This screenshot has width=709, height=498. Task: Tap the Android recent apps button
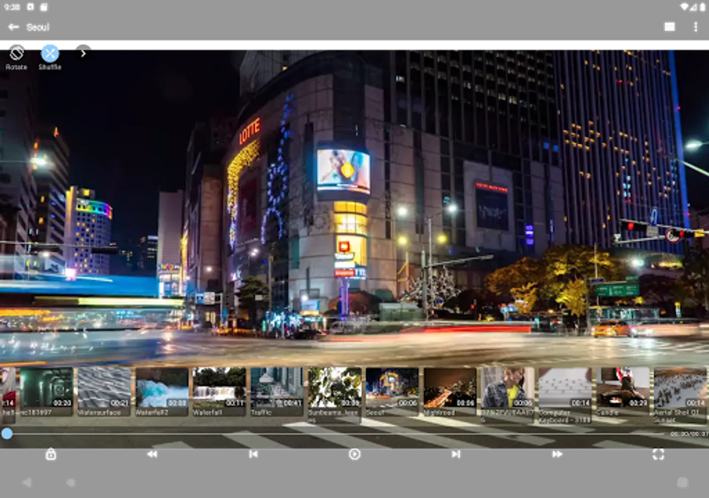[682, 483]
